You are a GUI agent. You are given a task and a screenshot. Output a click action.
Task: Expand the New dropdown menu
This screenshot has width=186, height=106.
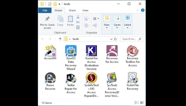[x=107, y=24]
